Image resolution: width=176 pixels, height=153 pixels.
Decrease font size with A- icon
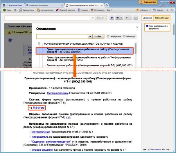tap(168, 10)
